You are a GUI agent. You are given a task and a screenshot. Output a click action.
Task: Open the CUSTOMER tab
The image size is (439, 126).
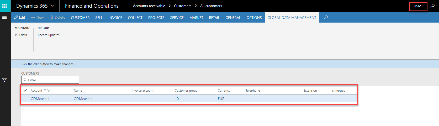(x=80, y=18)
